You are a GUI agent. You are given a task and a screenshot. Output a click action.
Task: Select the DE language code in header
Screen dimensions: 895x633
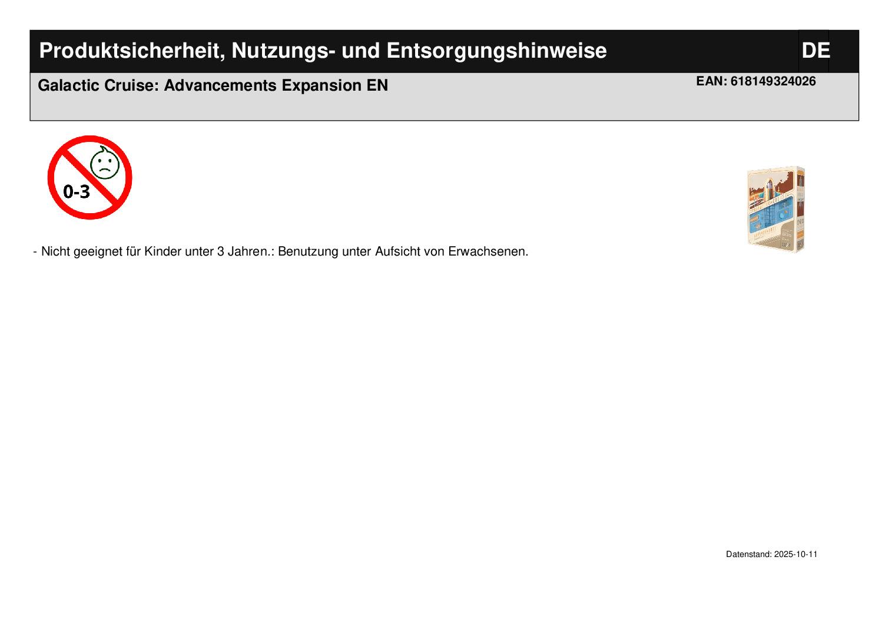[815, 51]
